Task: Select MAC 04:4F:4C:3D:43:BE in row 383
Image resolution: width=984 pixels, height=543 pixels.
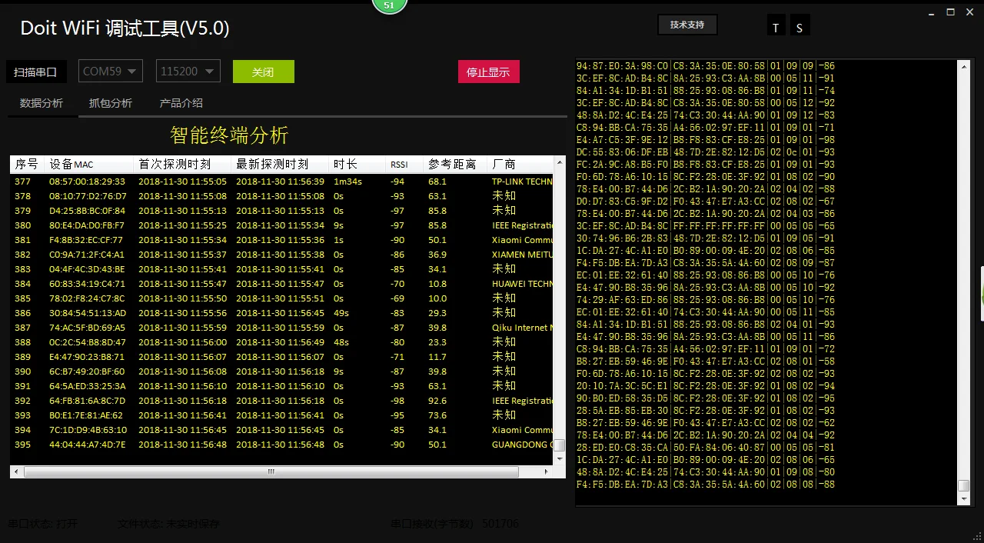Action: click(x=87, y=269)
